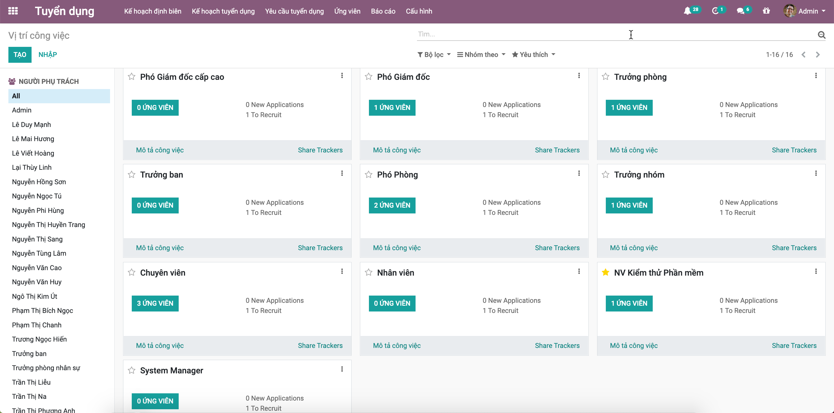Open the Nhóm theo group-by dropdown
Viewport: 834px width, 413px height.
click(x=481, y=55)
